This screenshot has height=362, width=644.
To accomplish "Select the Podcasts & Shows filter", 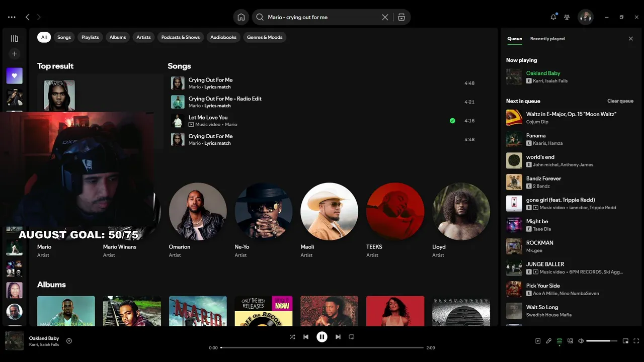I will (181, 37).
